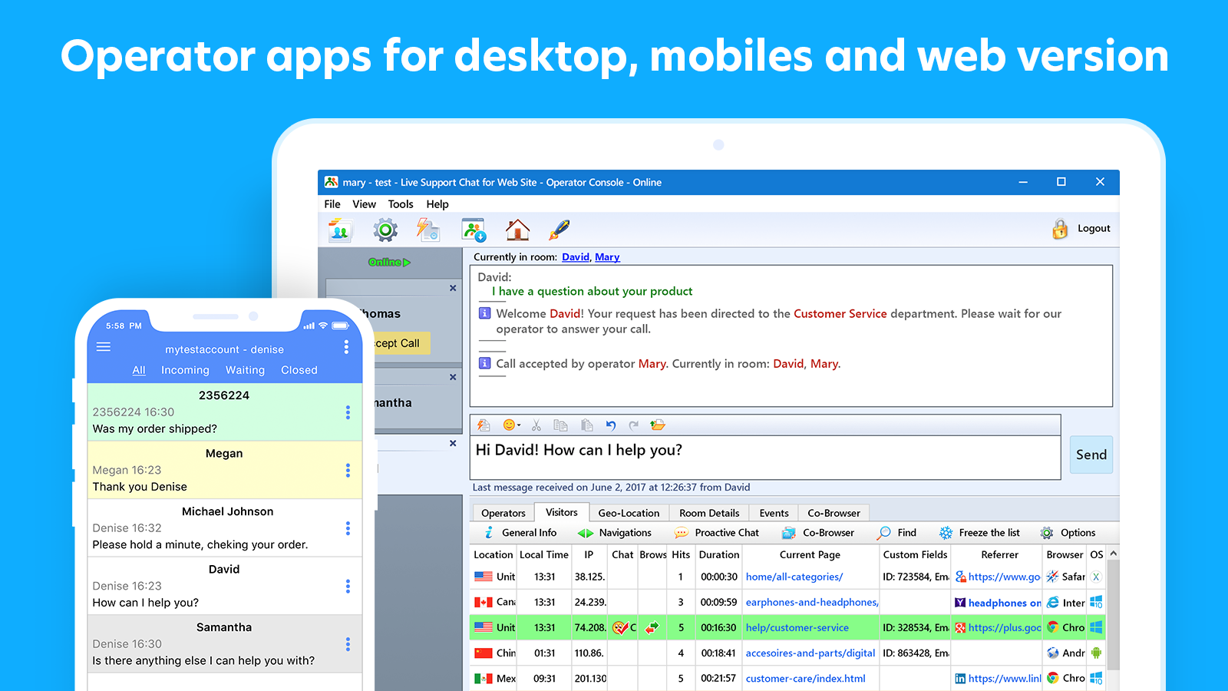Open the help/customer-service page link

pos(797,627)
